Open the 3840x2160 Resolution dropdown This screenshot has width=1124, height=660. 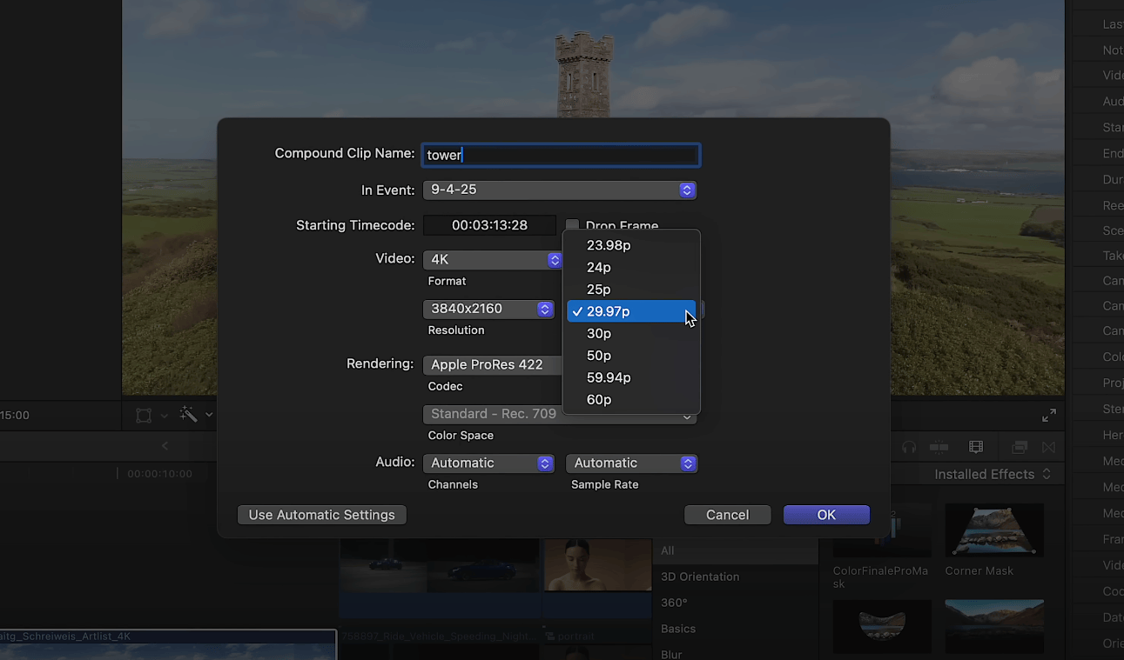488,309
